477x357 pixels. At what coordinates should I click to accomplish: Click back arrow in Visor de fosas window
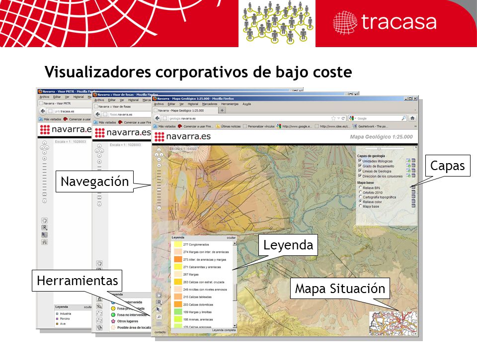[98, 114]
